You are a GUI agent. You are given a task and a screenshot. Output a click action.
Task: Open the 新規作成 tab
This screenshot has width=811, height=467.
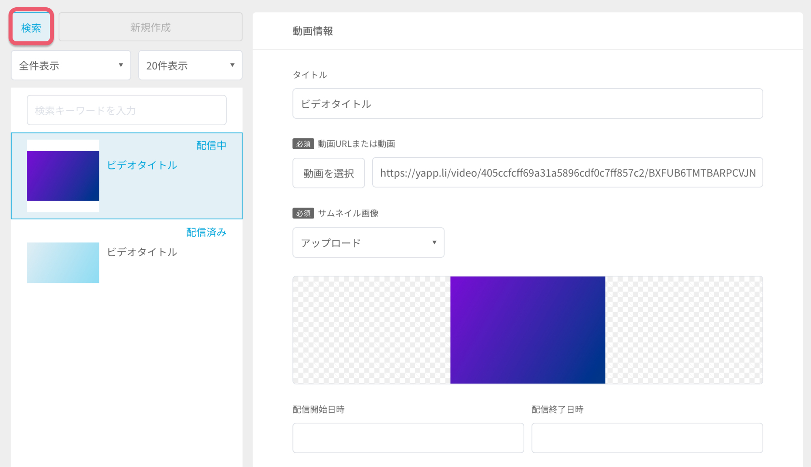(x=150, y=27)
